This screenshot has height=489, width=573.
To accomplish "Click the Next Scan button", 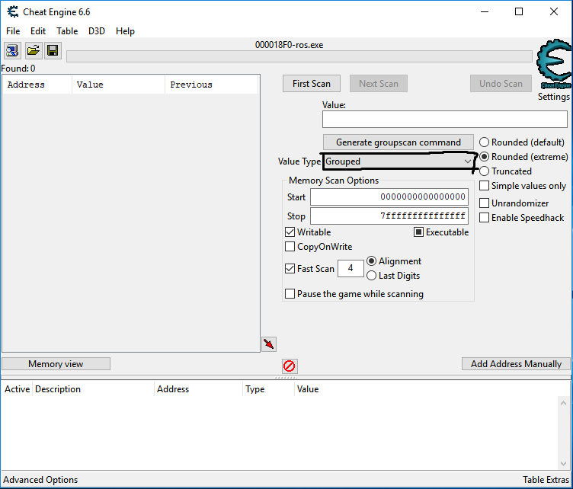I will [379, 84].
